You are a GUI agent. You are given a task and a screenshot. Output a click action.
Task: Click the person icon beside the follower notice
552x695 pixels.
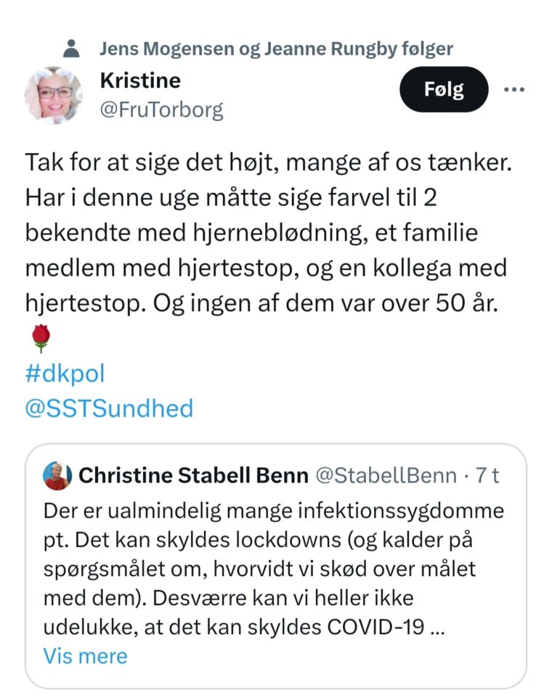[x=71, y=49]
